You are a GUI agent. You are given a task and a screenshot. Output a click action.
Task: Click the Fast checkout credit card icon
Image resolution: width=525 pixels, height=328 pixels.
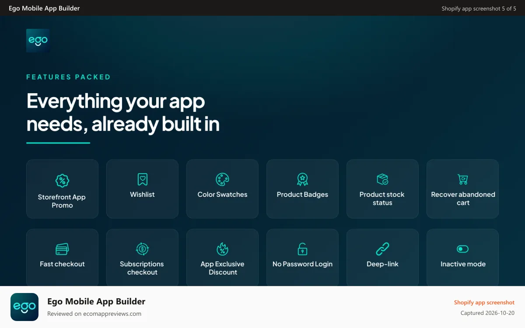click(x=62, y=249)
